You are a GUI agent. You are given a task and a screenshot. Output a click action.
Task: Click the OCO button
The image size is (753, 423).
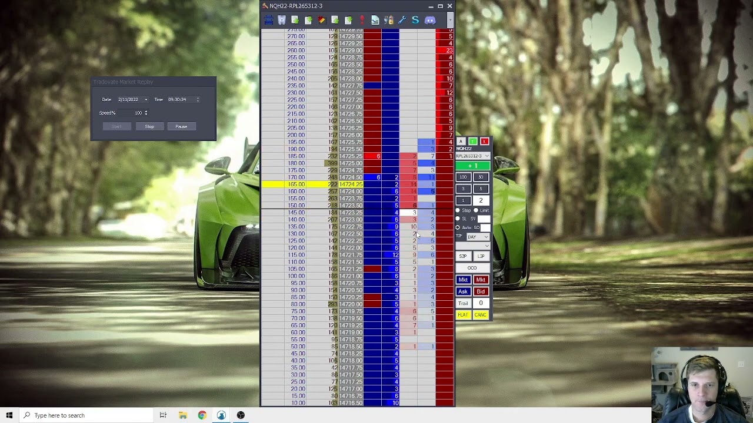point(472,268)
